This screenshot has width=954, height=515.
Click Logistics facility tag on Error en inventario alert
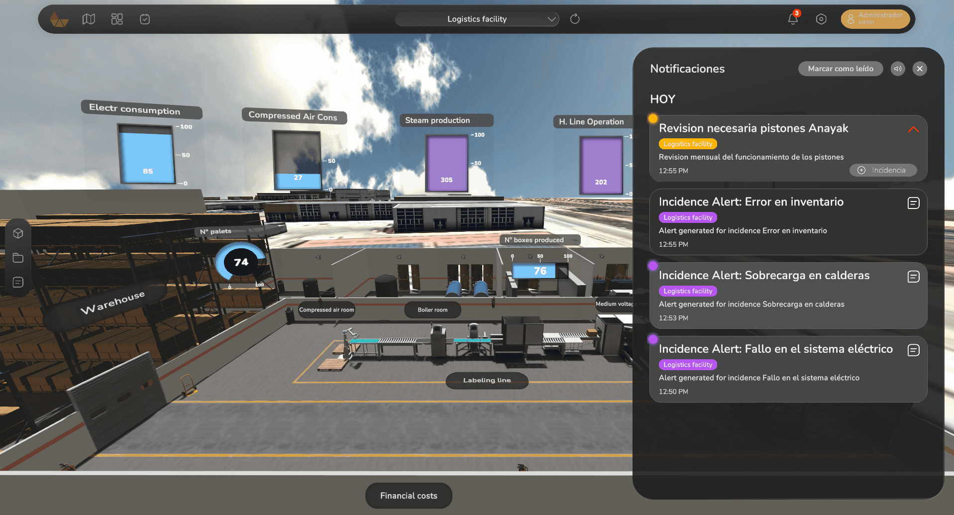pos(688,217)
